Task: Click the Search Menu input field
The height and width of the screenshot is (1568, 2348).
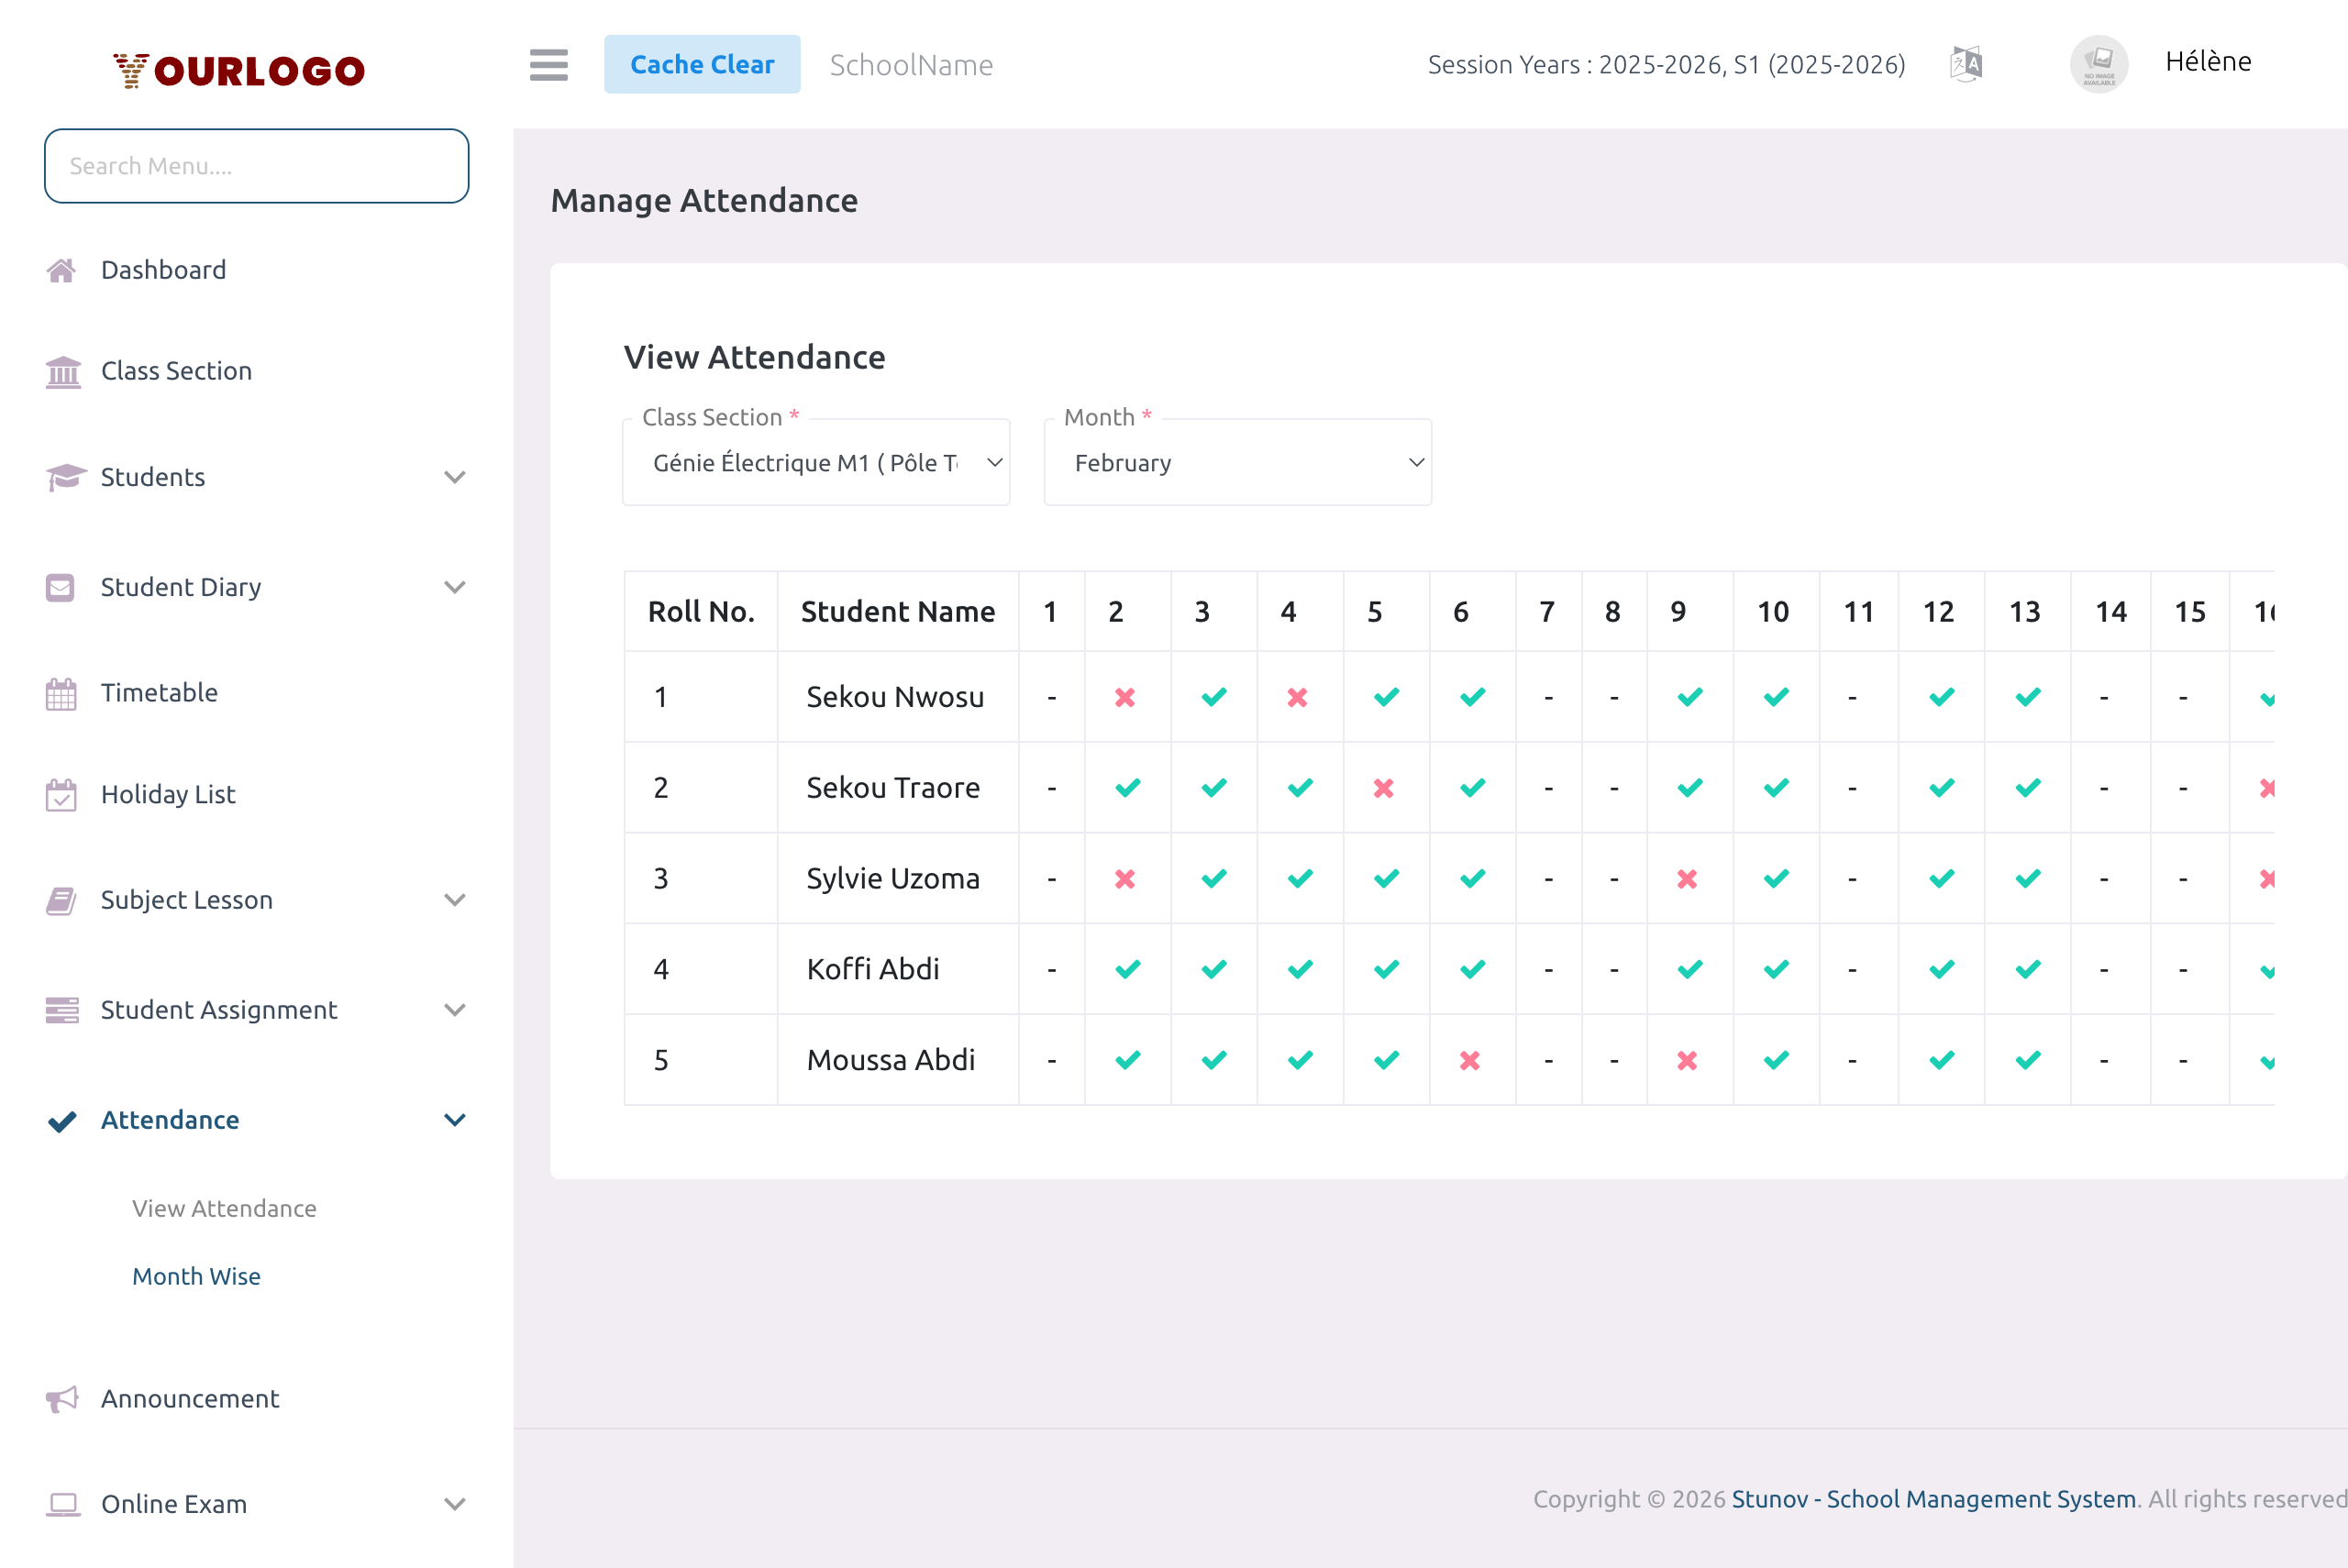Action: 256,166
